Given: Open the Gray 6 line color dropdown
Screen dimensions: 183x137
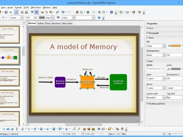Looking at the screenshot, I should (x=53, y=17).
